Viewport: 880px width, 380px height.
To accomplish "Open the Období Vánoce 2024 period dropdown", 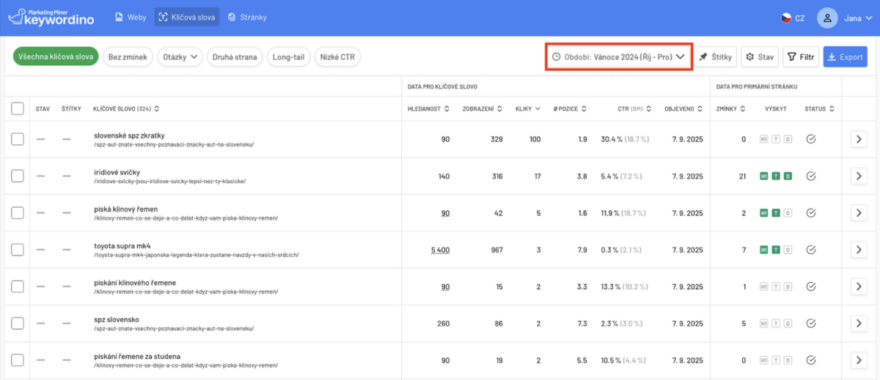I will coord(618,56).
